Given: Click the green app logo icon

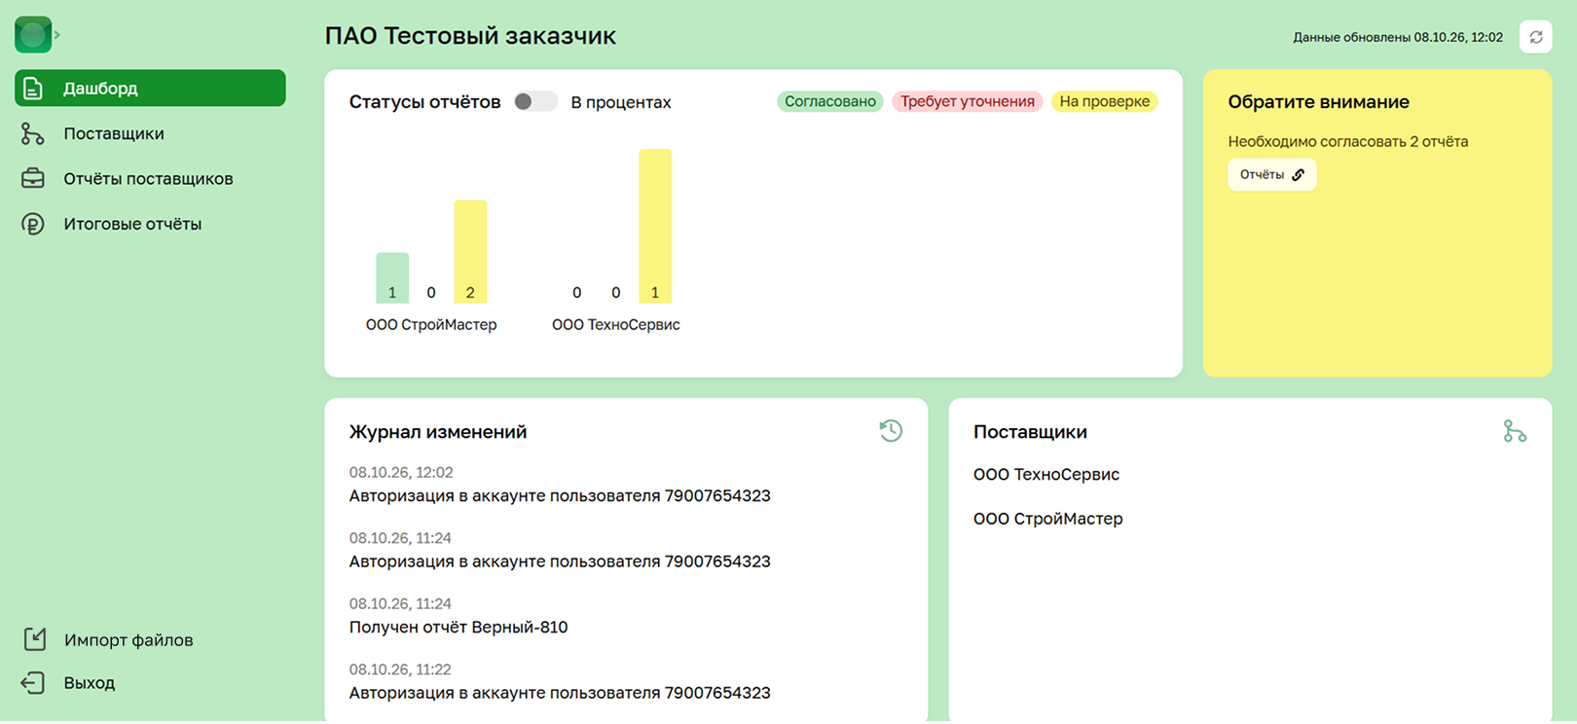Looking at the screenshot, I should click(33, 35).
